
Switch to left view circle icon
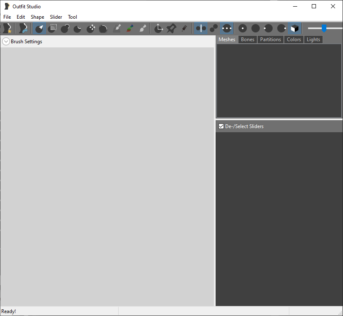268,28
